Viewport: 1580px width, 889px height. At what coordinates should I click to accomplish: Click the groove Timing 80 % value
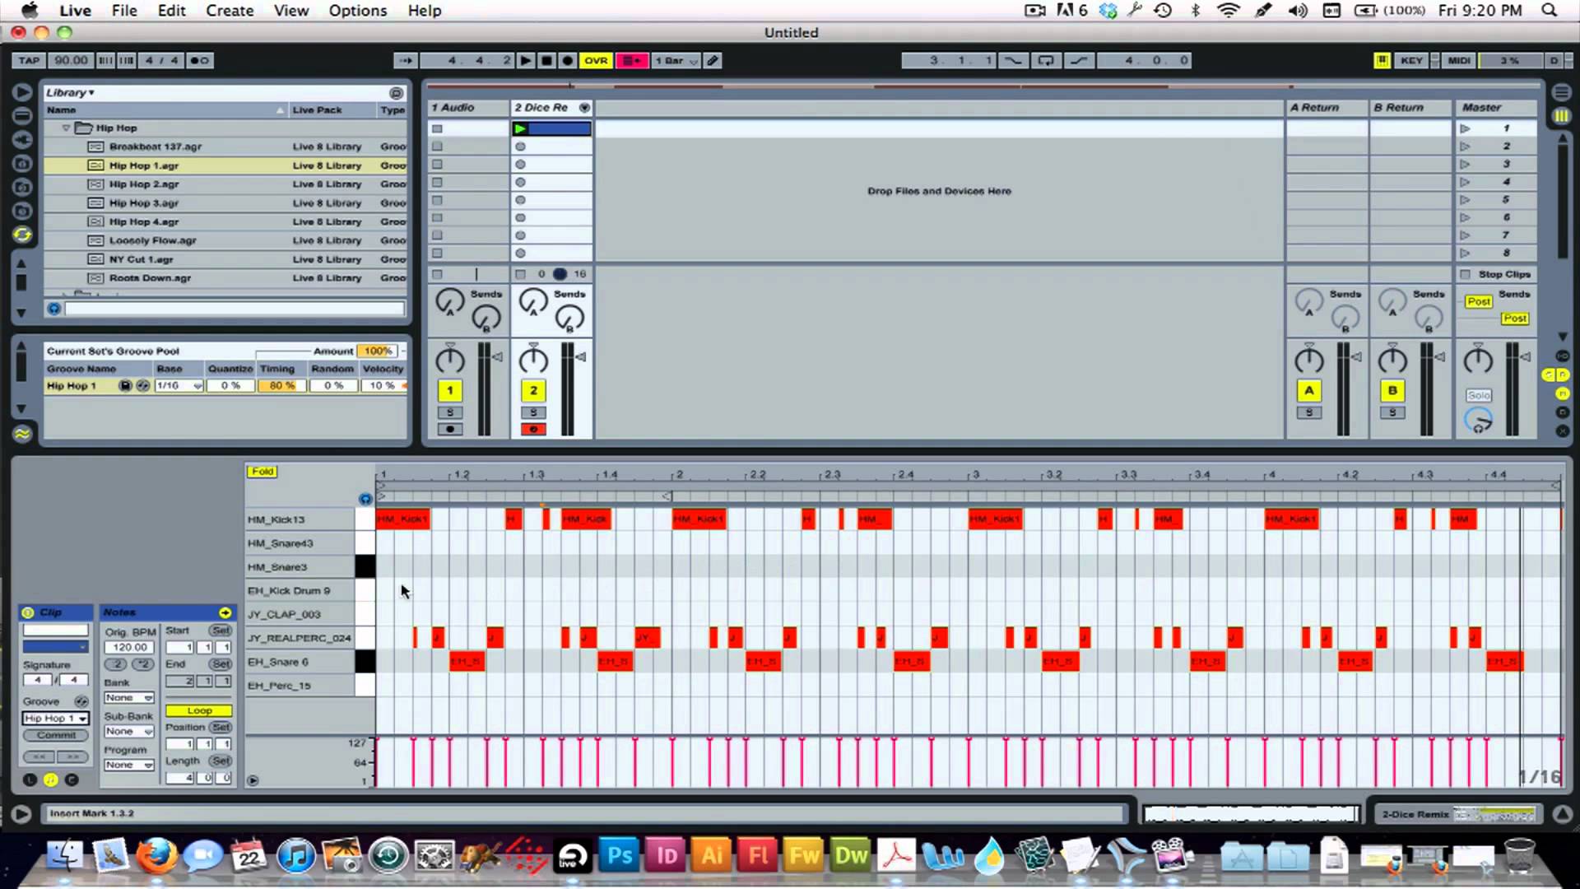tap(281, 386)
